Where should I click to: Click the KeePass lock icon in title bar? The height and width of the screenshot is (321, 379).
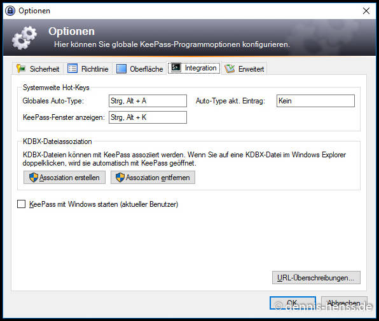10,11
